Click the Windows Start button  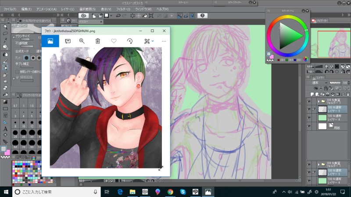(x=6, y=192)
